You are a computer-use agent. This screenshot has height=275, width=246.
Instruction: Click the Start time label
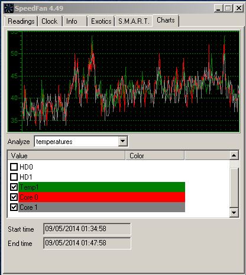point(21,229)
